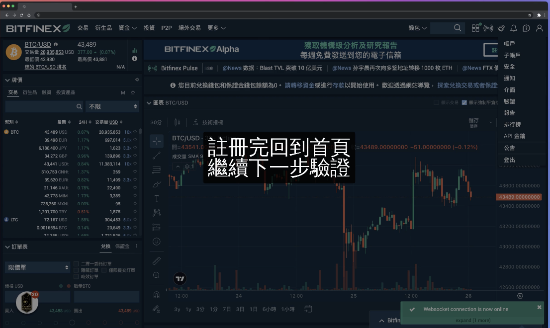Viewport: 550px width, 328px height.
Task: Open ticker panel settings gear
Action: pyautogui.click(x=137, y=80)
